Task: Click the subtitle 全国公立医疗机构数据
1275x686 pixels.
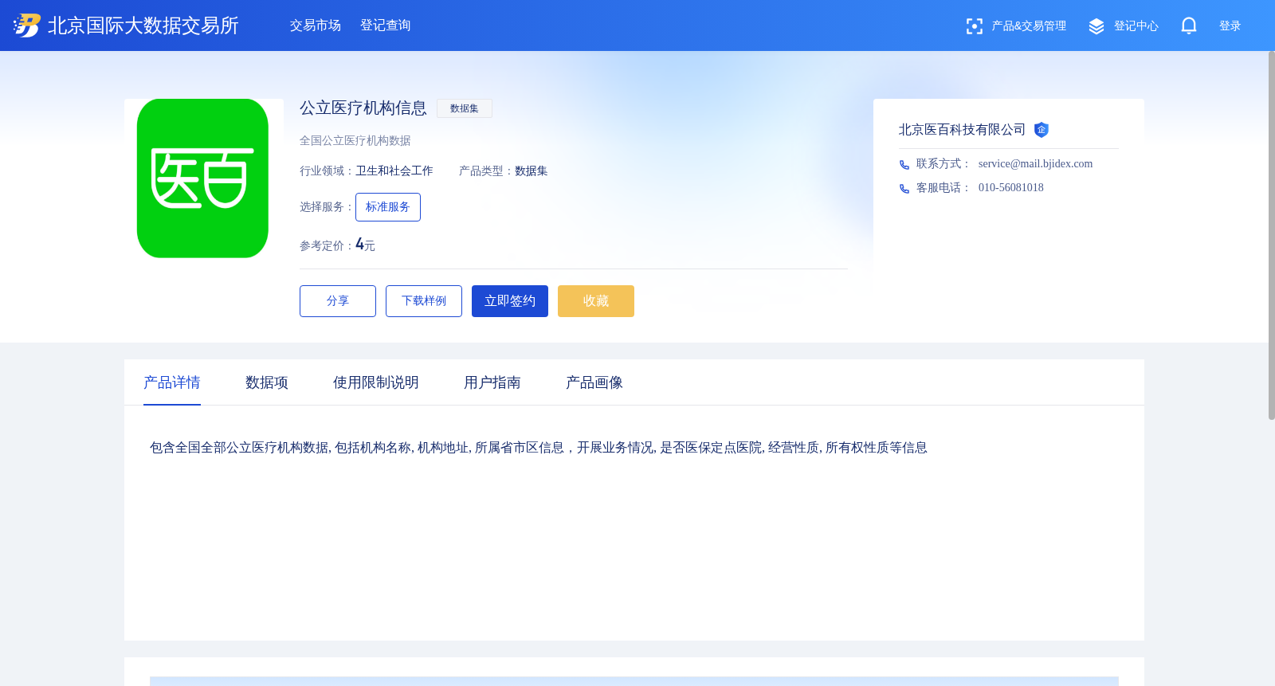Action: [x=355, y=141]
